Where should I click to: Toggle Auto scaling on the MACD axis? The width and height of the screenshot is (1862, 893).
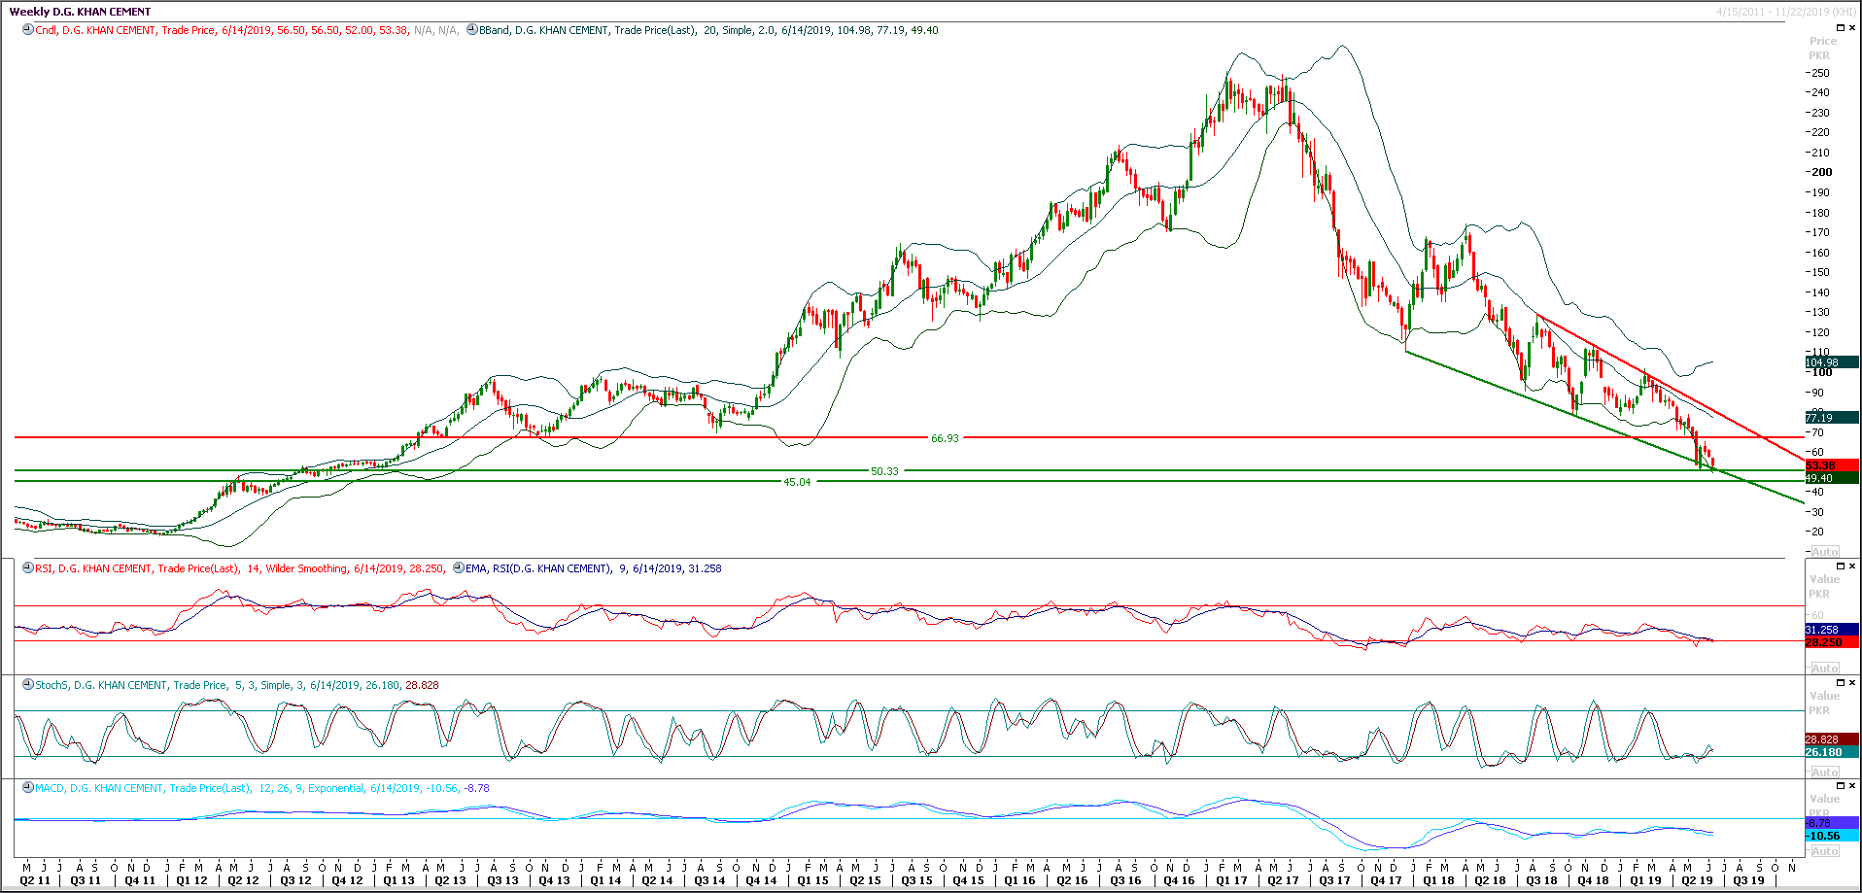(x=1824, y=851)
